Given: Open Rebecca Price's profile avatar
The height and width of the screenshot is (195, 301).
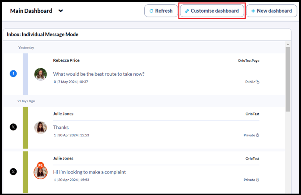Looking at the screenshot, I should 41,74.
